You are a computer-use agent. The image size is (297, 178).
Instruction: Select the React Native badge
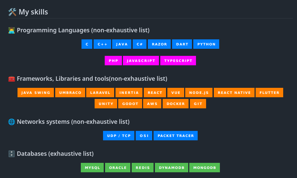[234, 93]
